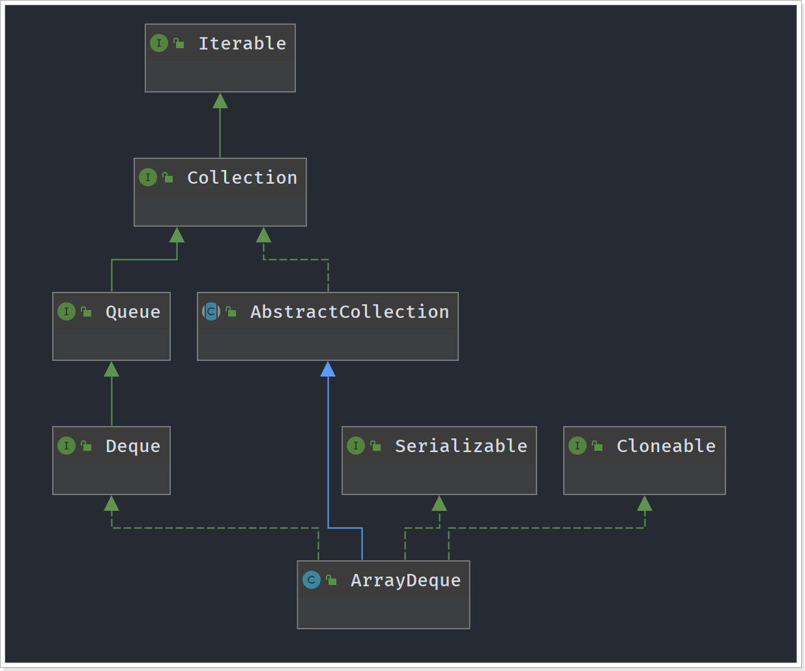The height and width of the screenshot is (671, 805).
Task: Click the interface icon on the Iterable node
Action: (159, 43)
